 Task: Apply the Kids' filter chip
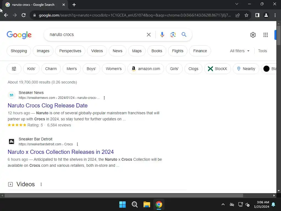click(31, 69)
